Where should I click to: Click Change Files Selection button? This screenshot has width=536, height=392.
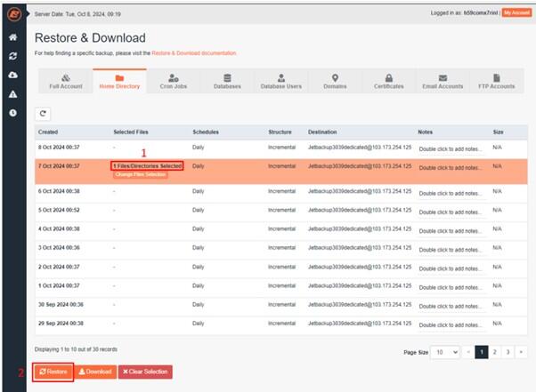(141, 175)
